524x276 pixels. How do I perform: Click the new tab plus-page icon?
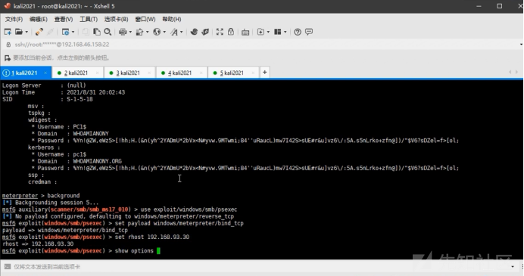tap(260, 32)
